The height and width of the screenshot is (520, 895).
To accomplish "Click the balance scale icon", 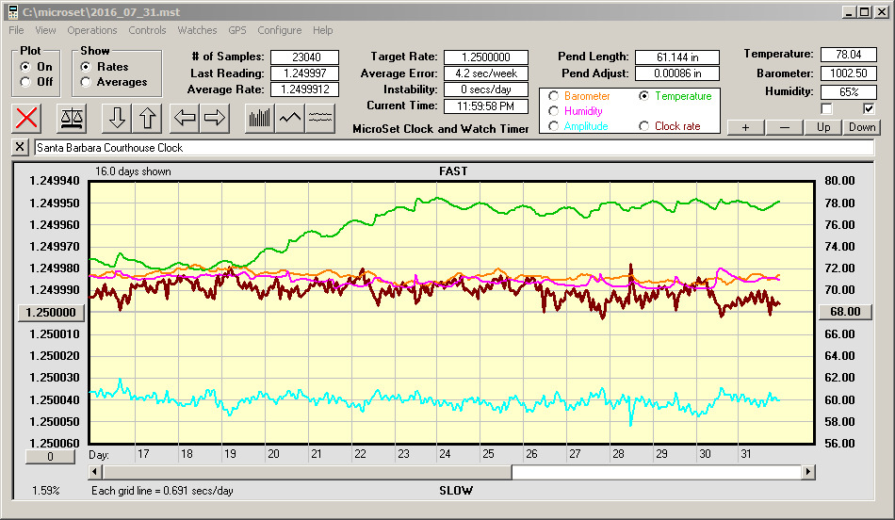I will (72, 118).
